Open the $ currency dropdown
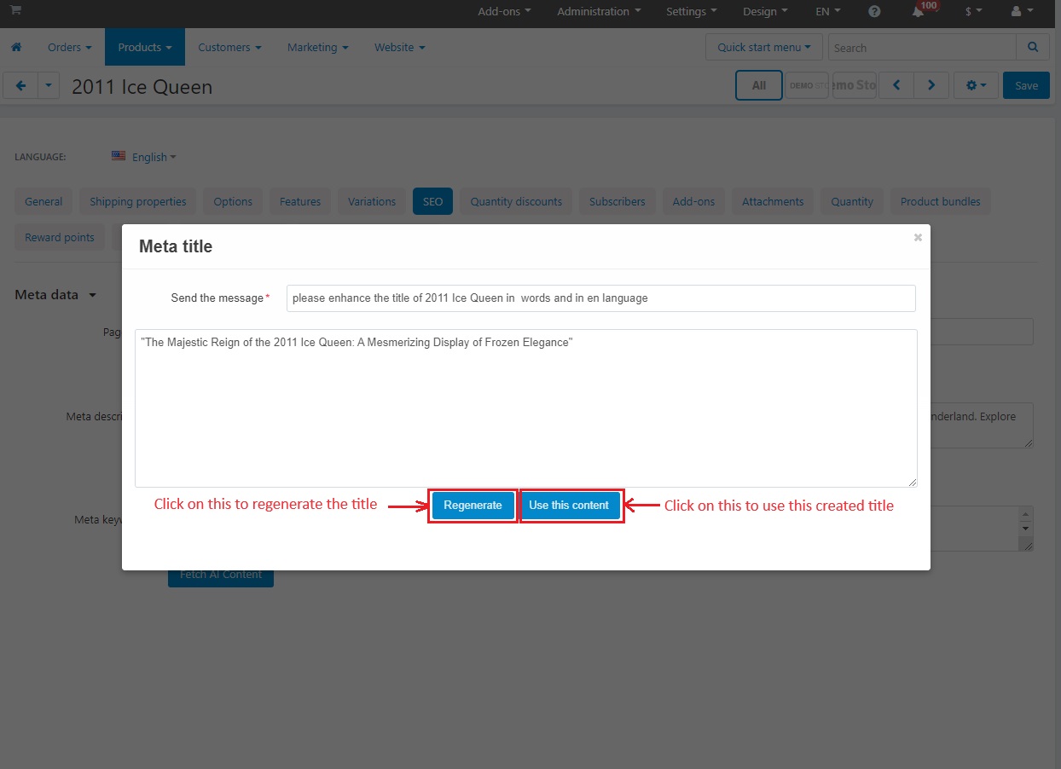1061x769 pixels. [x=973, y=12]
